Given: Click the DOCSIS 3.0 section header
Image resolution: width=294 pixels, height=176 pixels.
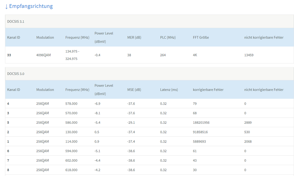Looking at the screenshot, I should point(16,74).
